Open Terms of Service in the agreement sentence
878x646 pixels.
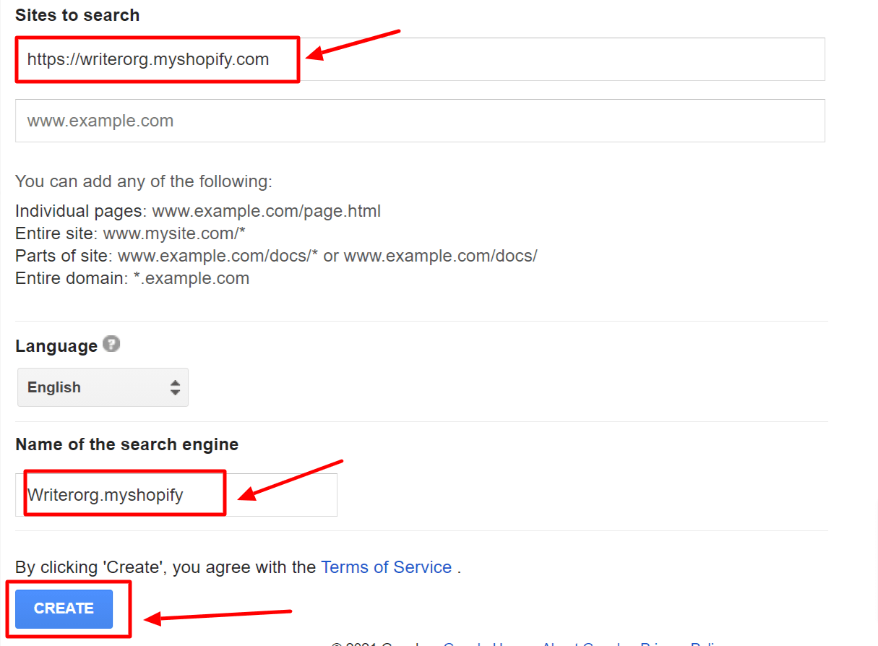[386, 567]
